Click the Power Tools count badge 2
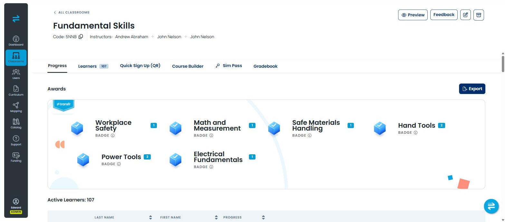Image resolution: width=505 pixels, height=222 pixels. click(147, 157)
